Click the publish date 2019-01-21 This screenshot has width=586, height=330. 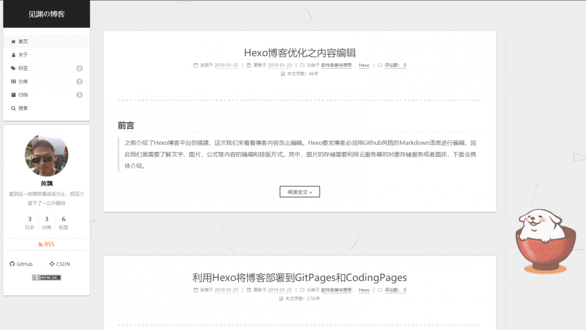pos(227,290)
